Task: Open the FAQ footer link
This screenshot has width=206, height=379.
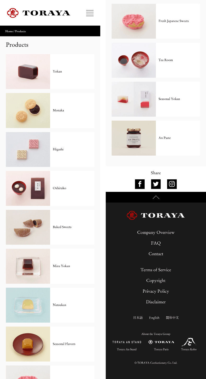Action: click(156, 243)
